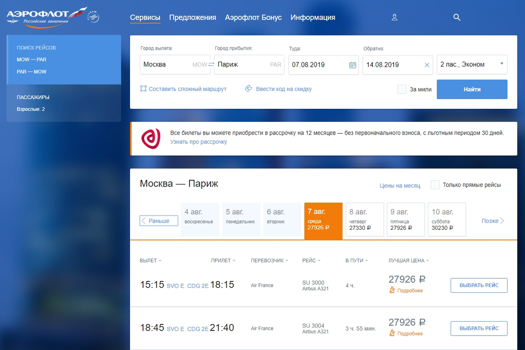The height and width of the screenshot is (350, 525).
Task: Click SkyTeam alliance emblem
Action: click(94, 17)
